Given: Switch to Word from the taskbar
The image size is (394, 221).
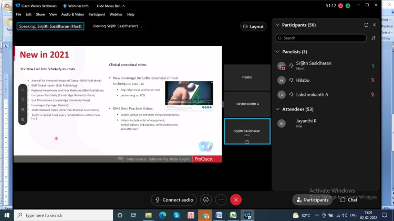Looking at the screenshot, I should pyautogui.click(x=219, y=215).
